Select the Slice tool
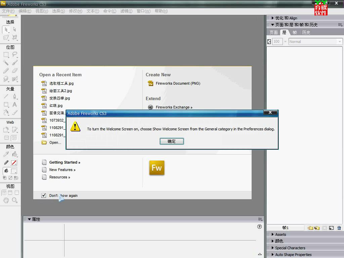 point(14,130)
